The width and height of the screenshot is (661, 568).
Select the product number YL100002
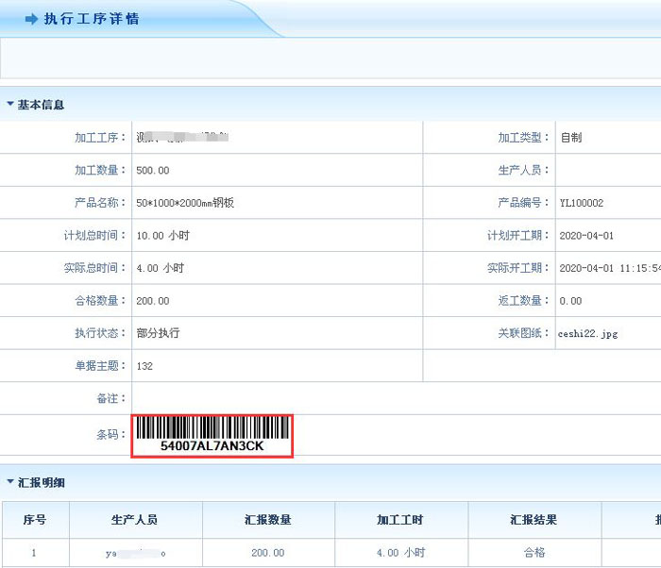(x=581, y=203)
